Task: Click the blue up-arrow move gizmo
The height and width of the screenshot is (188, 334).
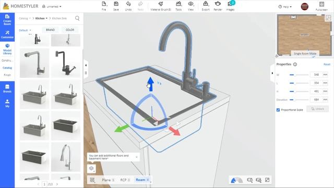Action: (x=151, y=84)
